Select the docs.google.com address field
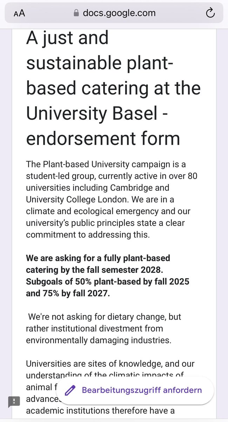 pos(114,13)
